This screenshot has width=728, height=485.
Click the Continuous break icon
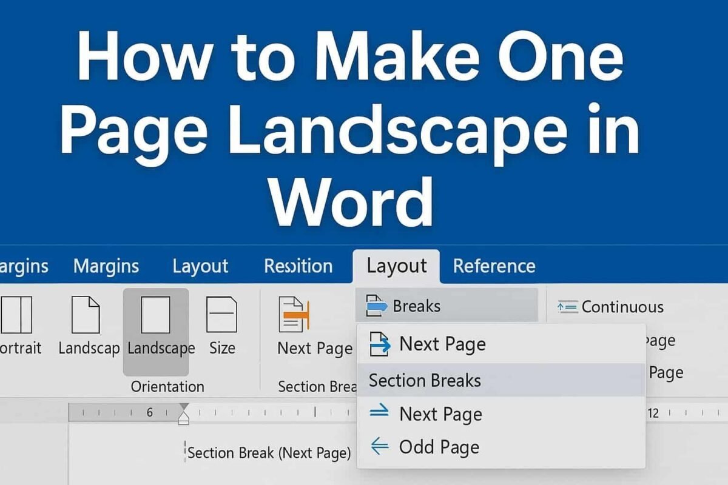[567, 307]
